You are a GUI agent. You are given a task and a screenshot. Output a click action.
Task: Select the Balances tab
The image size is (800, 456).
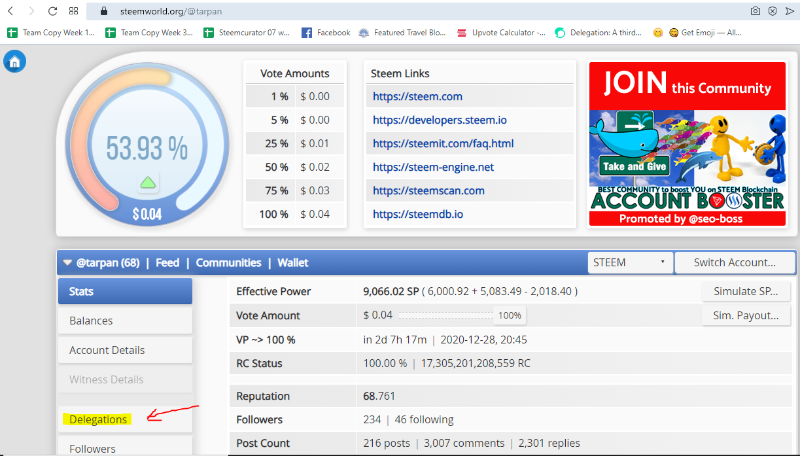pos(125,321)
